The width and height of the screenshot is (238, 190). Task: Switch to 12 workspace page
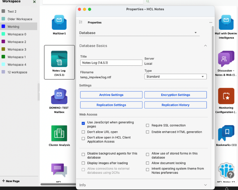(18, 72)
